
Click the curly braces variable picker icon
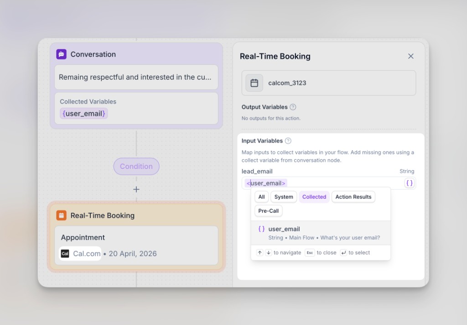(x=409, y=183)
